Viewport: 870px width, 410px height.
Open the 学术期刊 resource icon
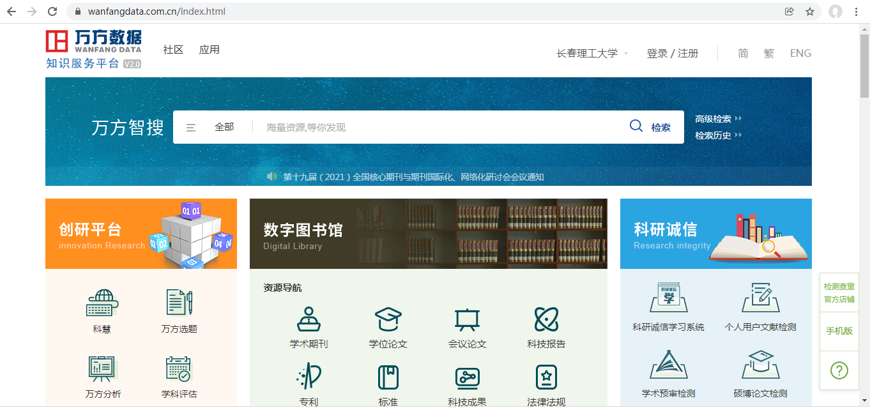click(x=309, y=319)
